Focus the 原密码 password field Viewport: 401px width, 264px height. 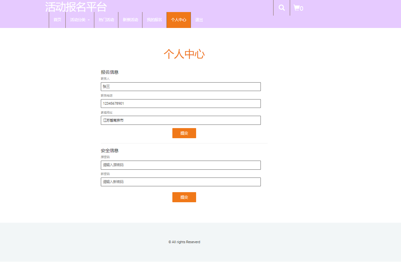[180, 165]
